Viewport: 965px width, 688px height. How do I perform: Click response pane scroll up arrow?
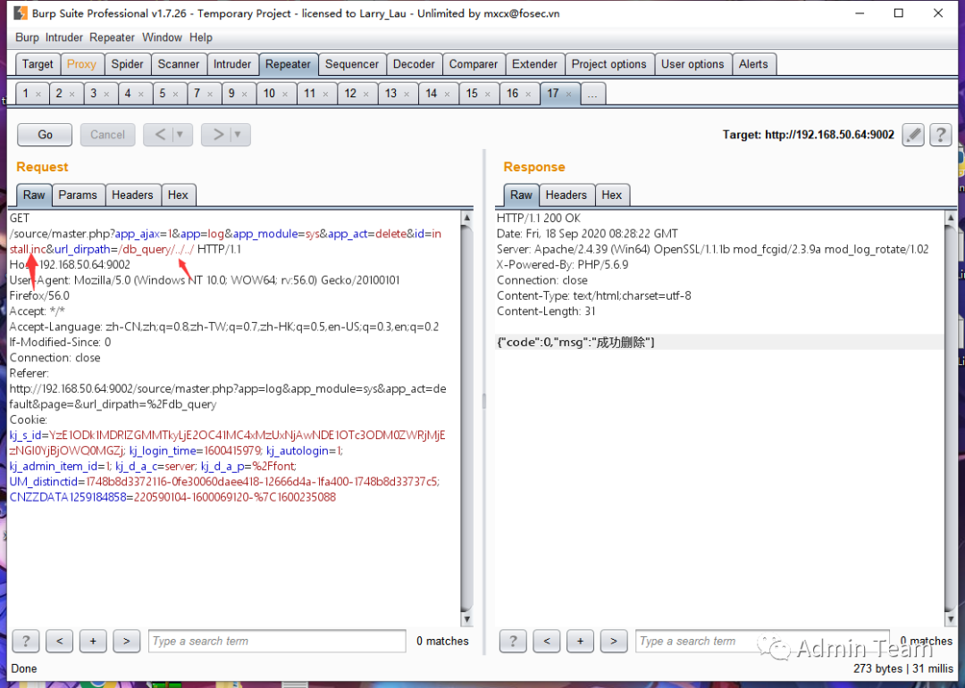950,218
